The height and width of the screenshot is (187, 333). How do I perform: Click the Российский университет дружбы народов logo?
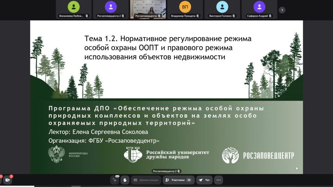[166, 155]
